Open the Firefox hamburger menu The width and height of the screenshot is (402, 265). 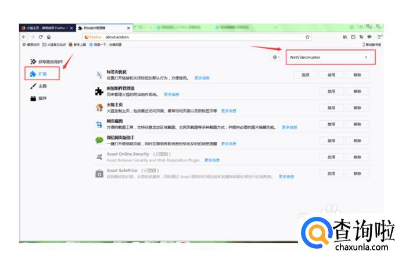click(x=379, y=37)
